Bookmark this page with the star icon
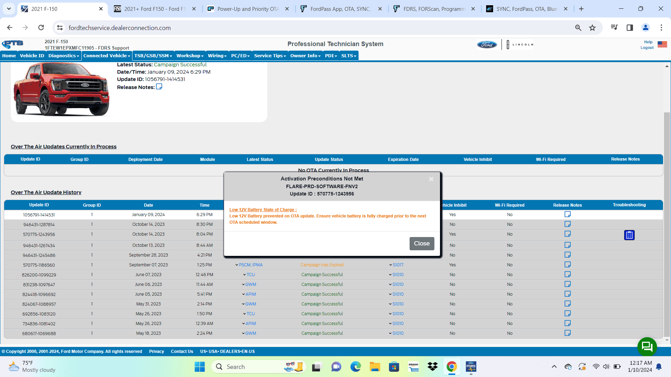The image size is (671, 377). pyautogui.click(x=592, y=28)
